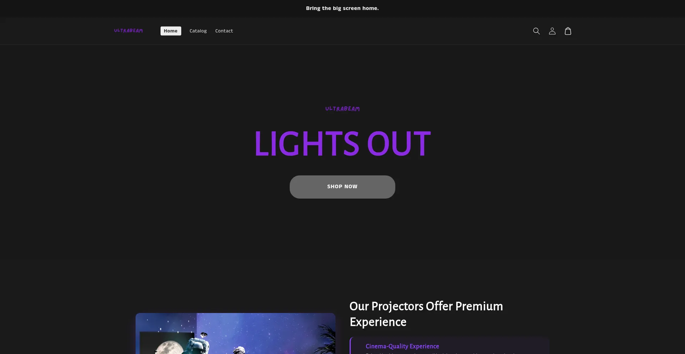
Task: Select the Home navigation item
Action: [x=171, y=31]
